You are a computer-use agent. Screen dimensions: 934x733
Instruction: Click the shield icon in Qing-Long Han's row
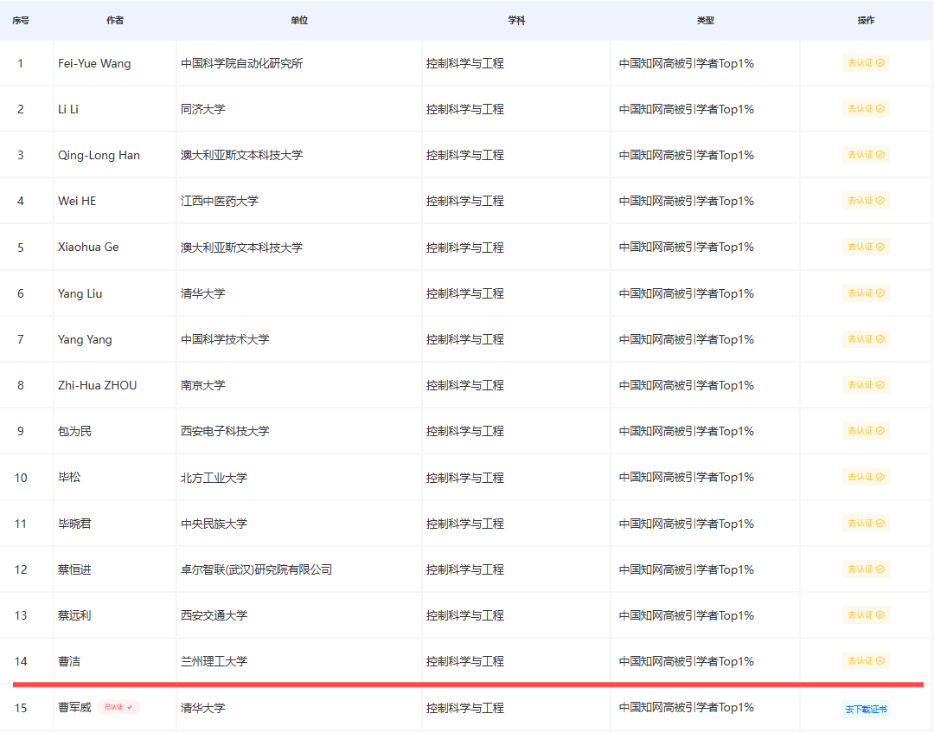(x=880, y=155)
